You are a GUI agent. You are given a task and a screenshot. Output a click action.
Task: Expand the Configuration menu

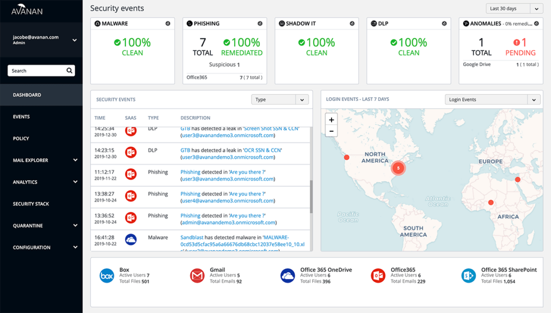coord(75,247)
